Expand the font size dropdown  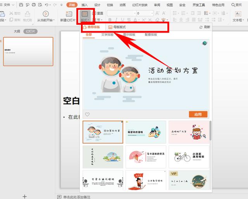152,13
